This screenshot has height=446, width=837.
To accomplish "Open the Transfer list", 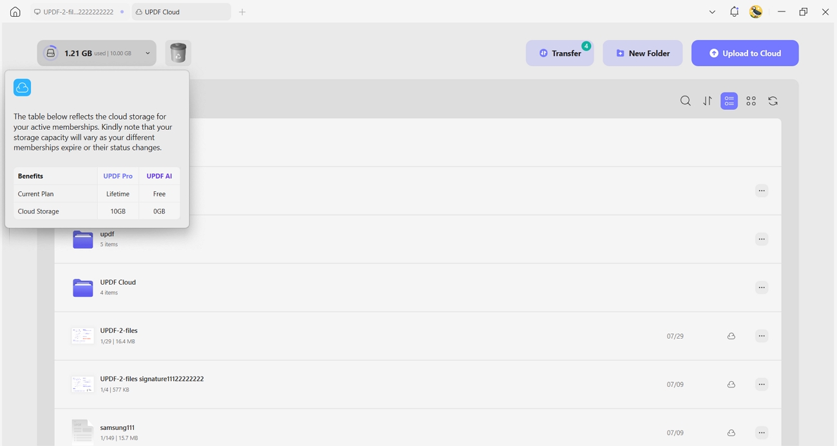I will tap(560, 53).
